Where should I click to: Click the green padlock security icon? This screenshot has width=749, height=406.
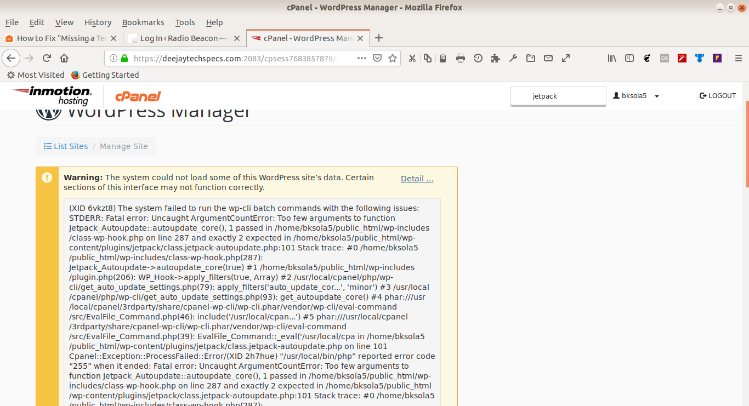coord(124,58)
